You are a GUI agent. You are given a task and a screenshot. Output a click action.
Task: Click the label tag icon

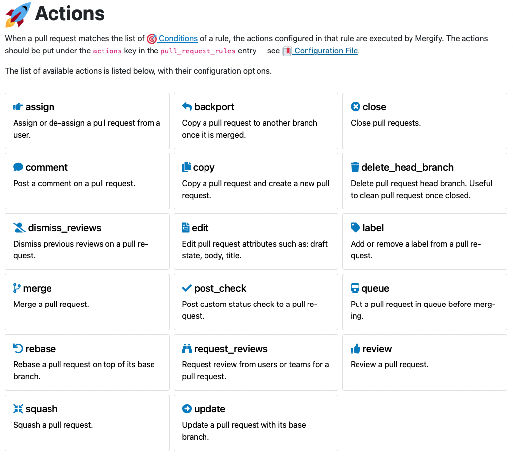coord(356,227)
